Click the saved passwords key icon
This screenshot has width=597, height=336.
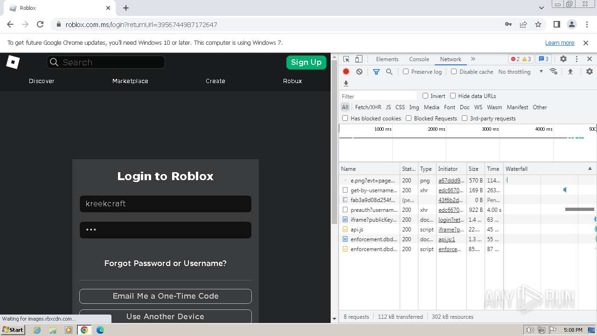point(508,24)
